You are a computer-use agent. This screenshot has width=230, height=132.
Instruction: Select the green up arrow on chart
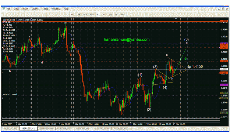[x=185, y=58]
